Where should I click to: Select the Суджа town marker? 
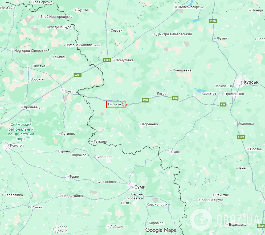click(169, 152)
